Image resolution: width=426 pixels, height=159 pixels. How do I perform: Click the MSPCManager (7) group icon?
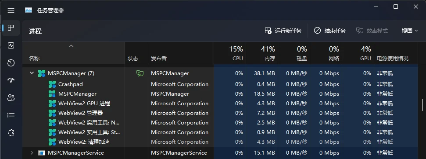pyautogui.click(x=42, y=73)
